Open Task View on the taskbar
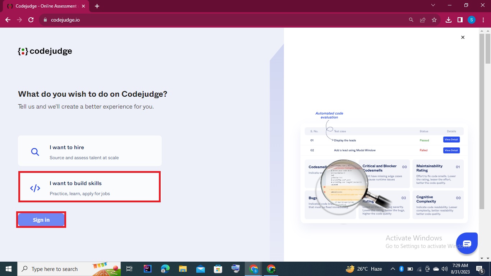This screenshot has height=276, width=491. (129, 269)
